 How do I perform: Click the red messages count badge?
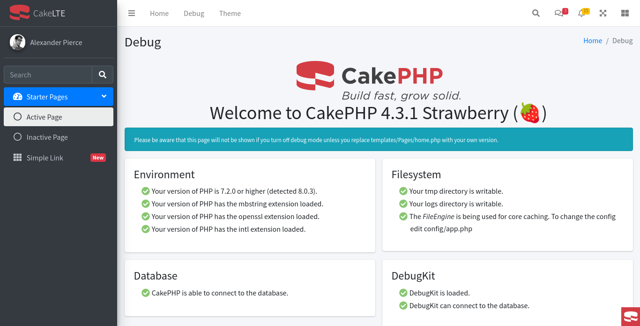tap(565, 11)
